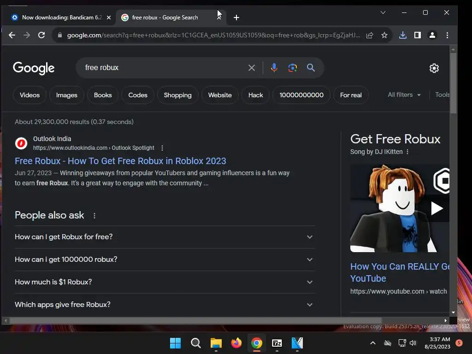Screen dimensions: 472x354
Task: Apply the Website filter chip
Action: tap(220, 95)
